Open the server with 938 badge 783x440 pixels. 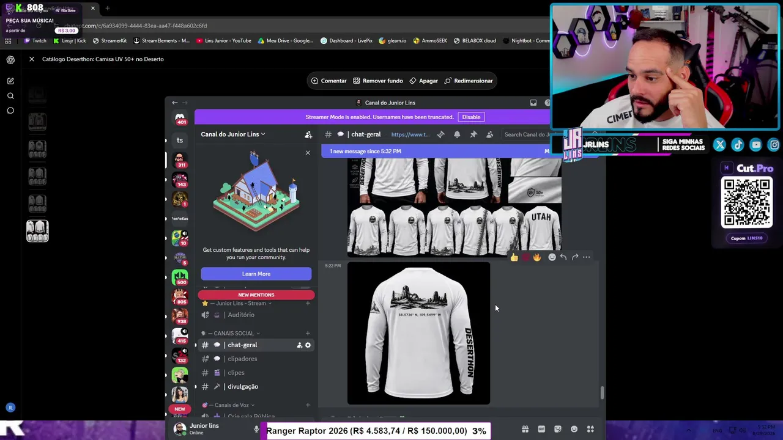(180, 317)
